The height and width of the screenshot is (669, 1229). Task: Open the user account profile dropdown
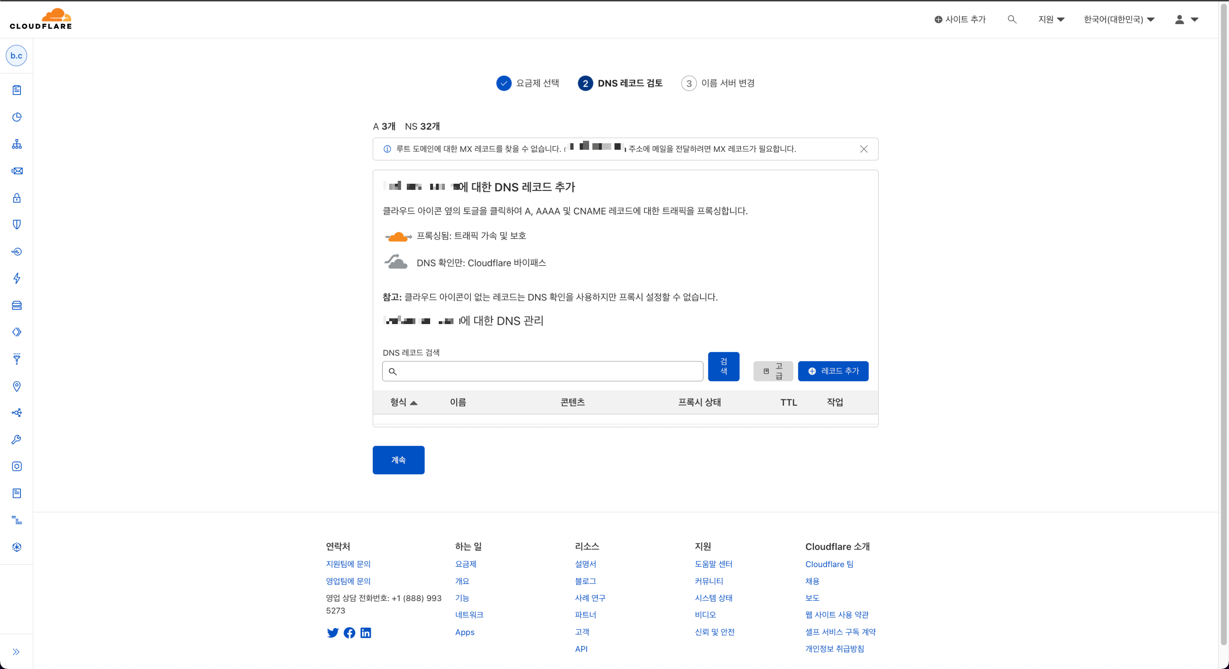pos(1186,20)
